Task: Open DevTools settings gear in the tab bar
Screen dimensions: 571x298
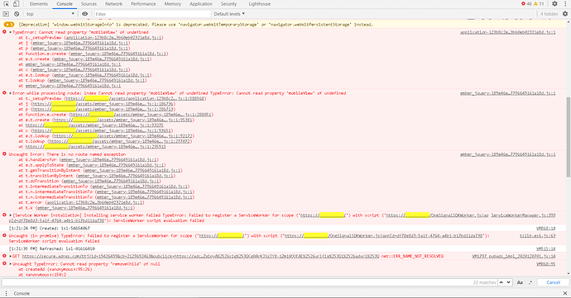Action: tap(554, 3)
